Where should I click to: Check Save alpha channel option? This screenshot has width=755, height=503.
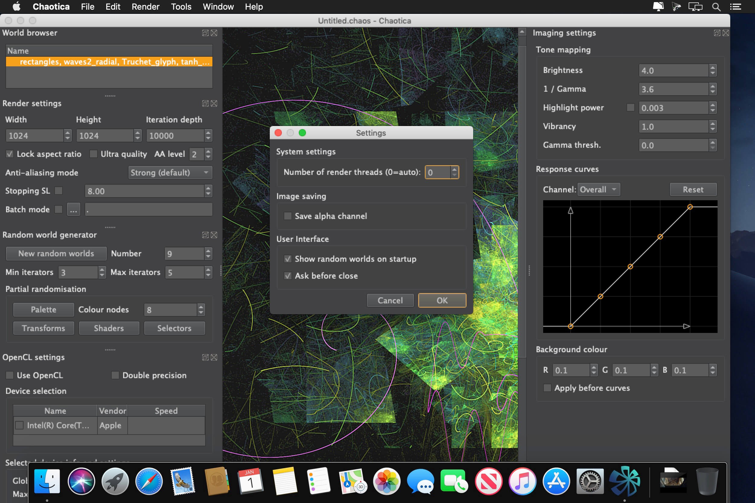[288, 216]
